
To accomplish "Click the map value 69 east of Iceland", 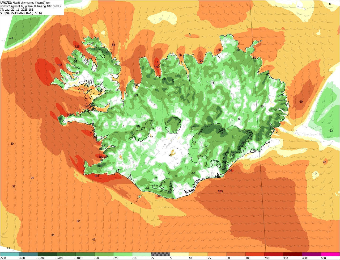I will pyautogui.click(x=301, y=102).
